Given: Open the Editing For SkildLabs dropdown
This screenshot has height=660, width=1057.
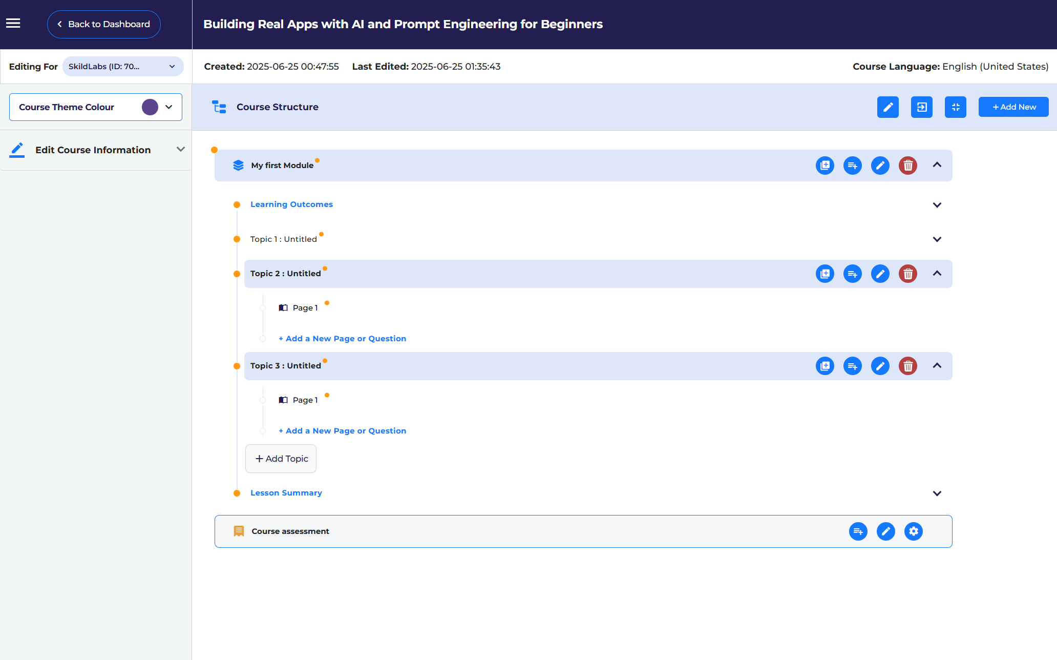Looking at the screenshot, I should click(123, 67).
